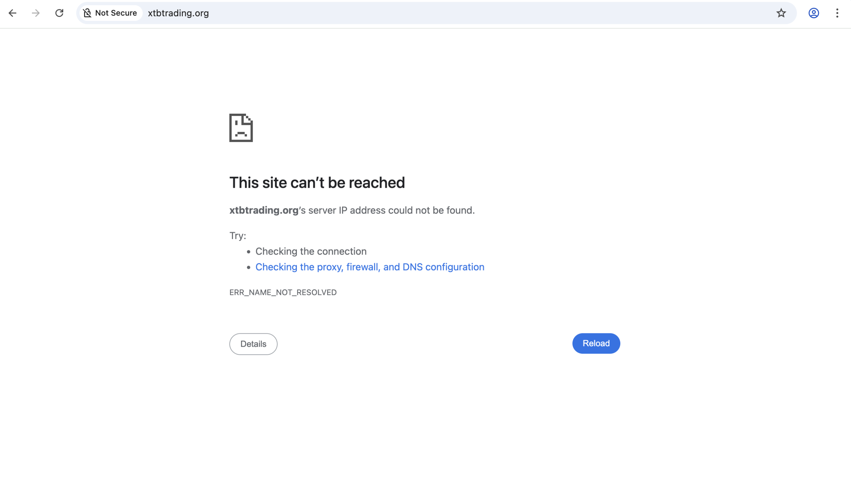
Task: Click the back navigation arrow
Action: point(12,13)
